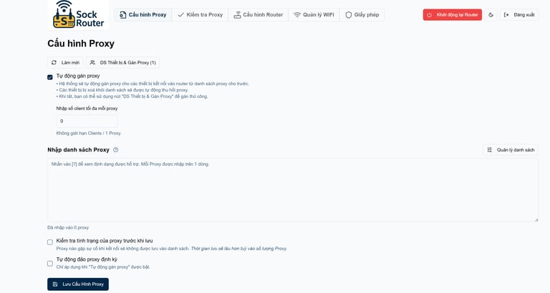Open the Giấy phép tab
The height and width of the screenshot is (293, 550).
[362, 14]
